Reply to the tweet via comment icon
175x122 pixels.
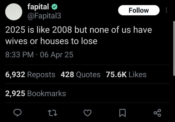pos(16,113)
